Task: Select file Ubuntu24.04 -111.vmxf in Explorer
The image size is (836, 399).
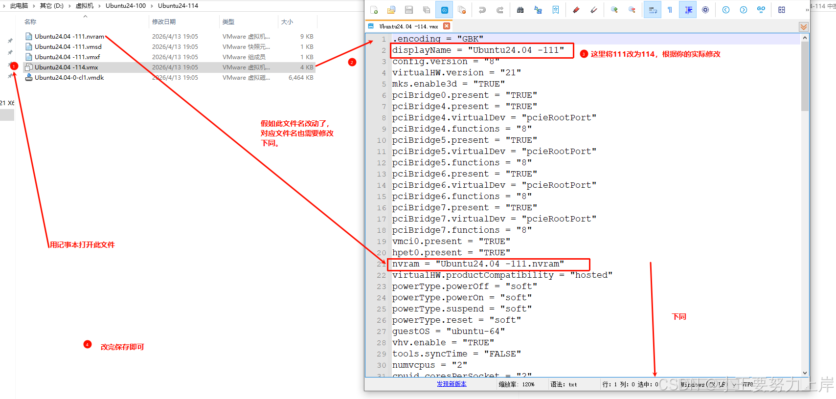Action: click(67, 57)
